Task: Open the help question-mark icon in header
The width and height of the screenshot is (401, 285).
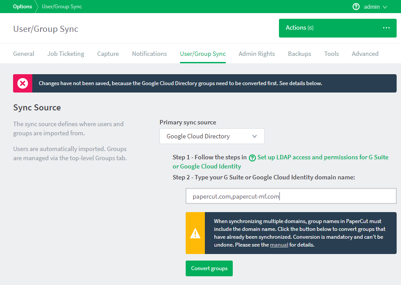Action: coord(356,7)
